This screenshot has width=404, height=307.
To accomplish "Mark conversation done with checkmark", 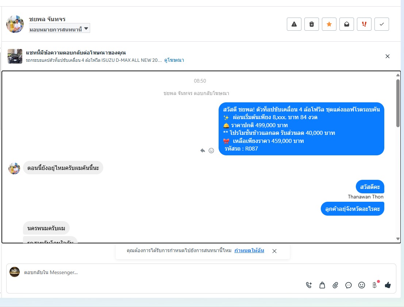I will (382, 24).
